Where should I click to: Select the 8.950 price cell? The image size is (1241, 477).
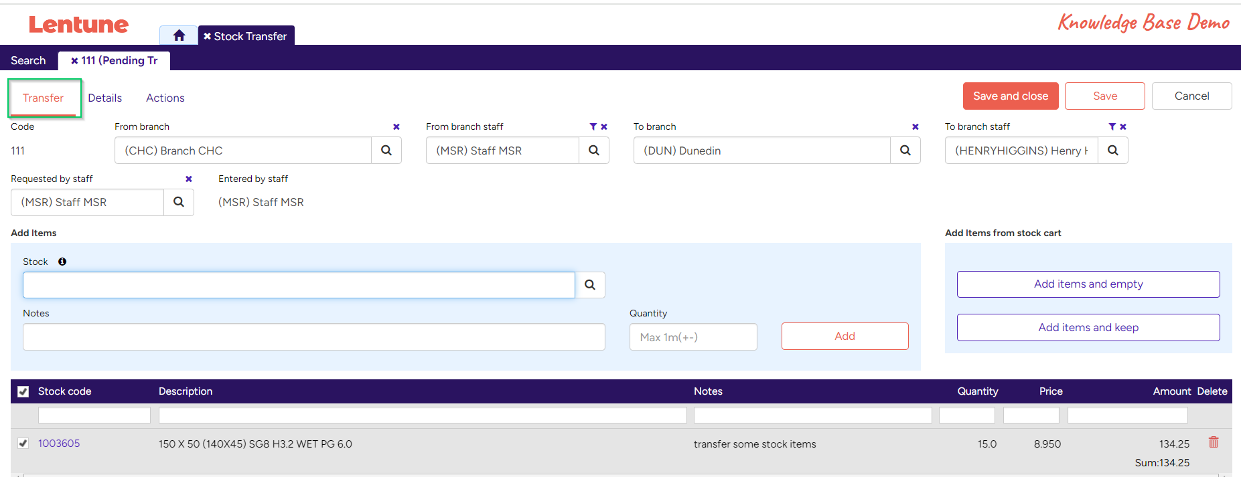coord(1047,444)
